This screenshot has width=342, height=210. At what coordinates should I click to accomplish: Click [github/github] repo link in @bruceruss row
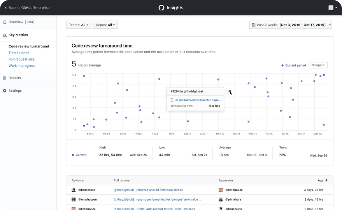(x=124, y=190)
